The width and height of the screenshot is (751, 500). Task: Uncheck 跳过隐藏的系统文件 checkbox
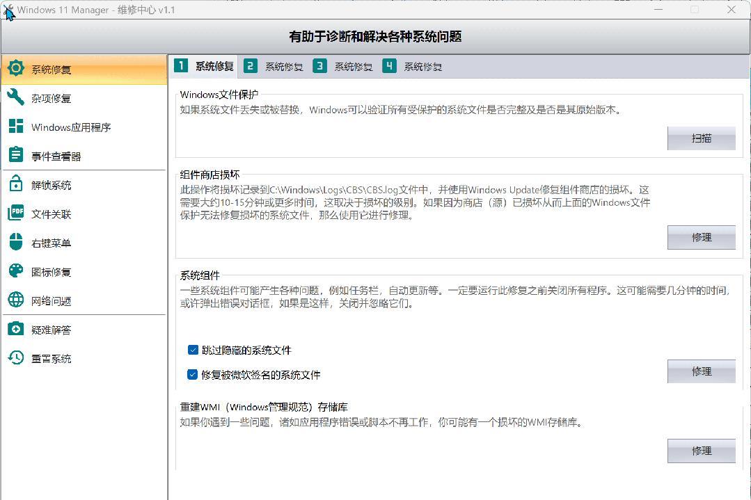[x=193, y=350]
